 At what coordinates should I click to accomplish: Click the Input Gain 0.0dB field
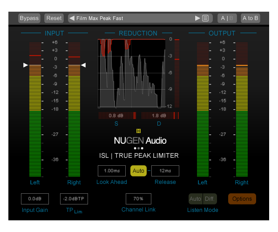[35, 199]
